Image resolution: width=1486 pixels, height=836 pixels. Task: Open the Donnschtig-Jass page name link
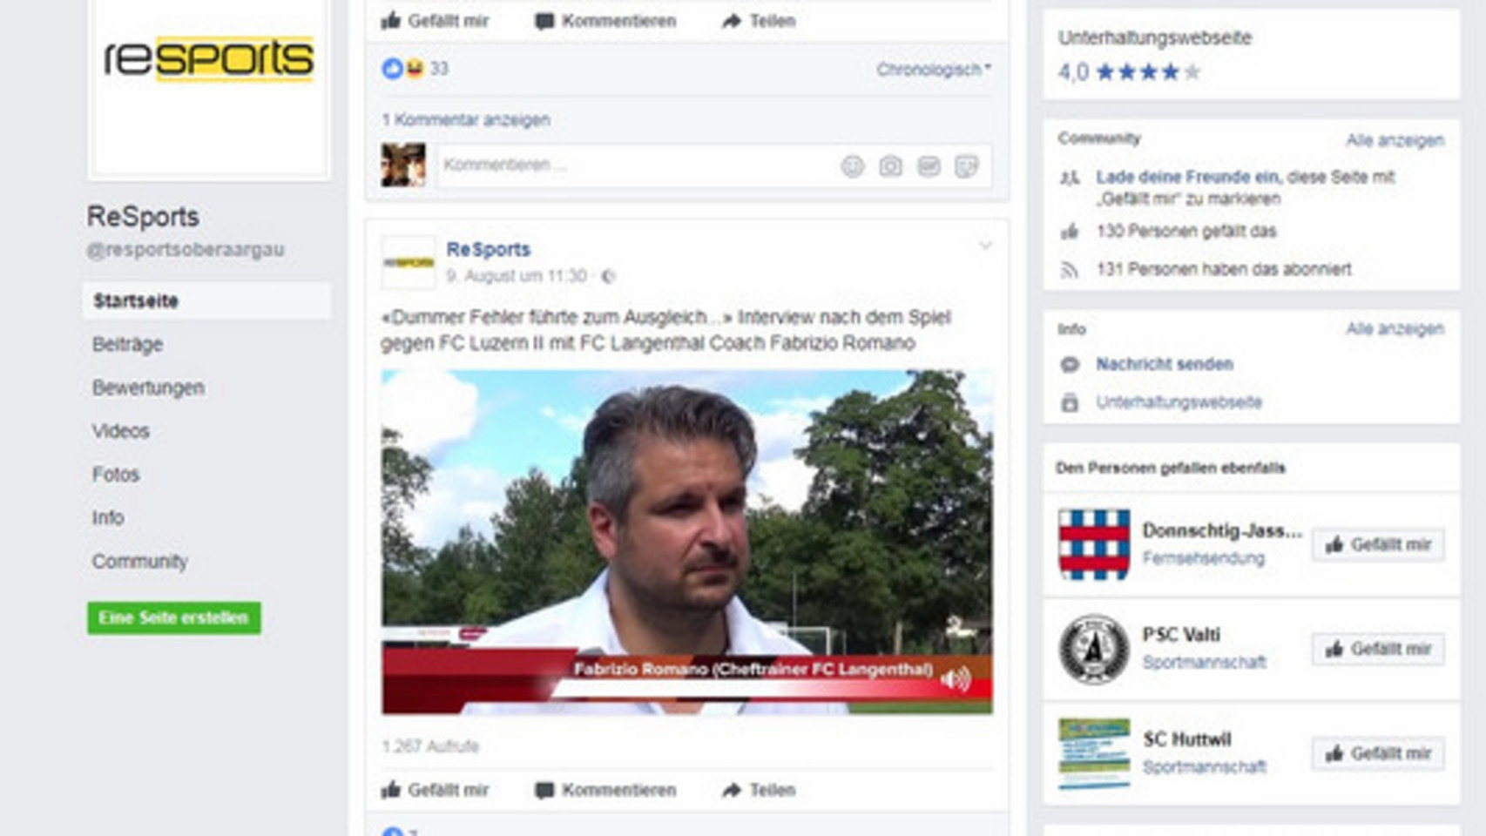coord(1222,530)
